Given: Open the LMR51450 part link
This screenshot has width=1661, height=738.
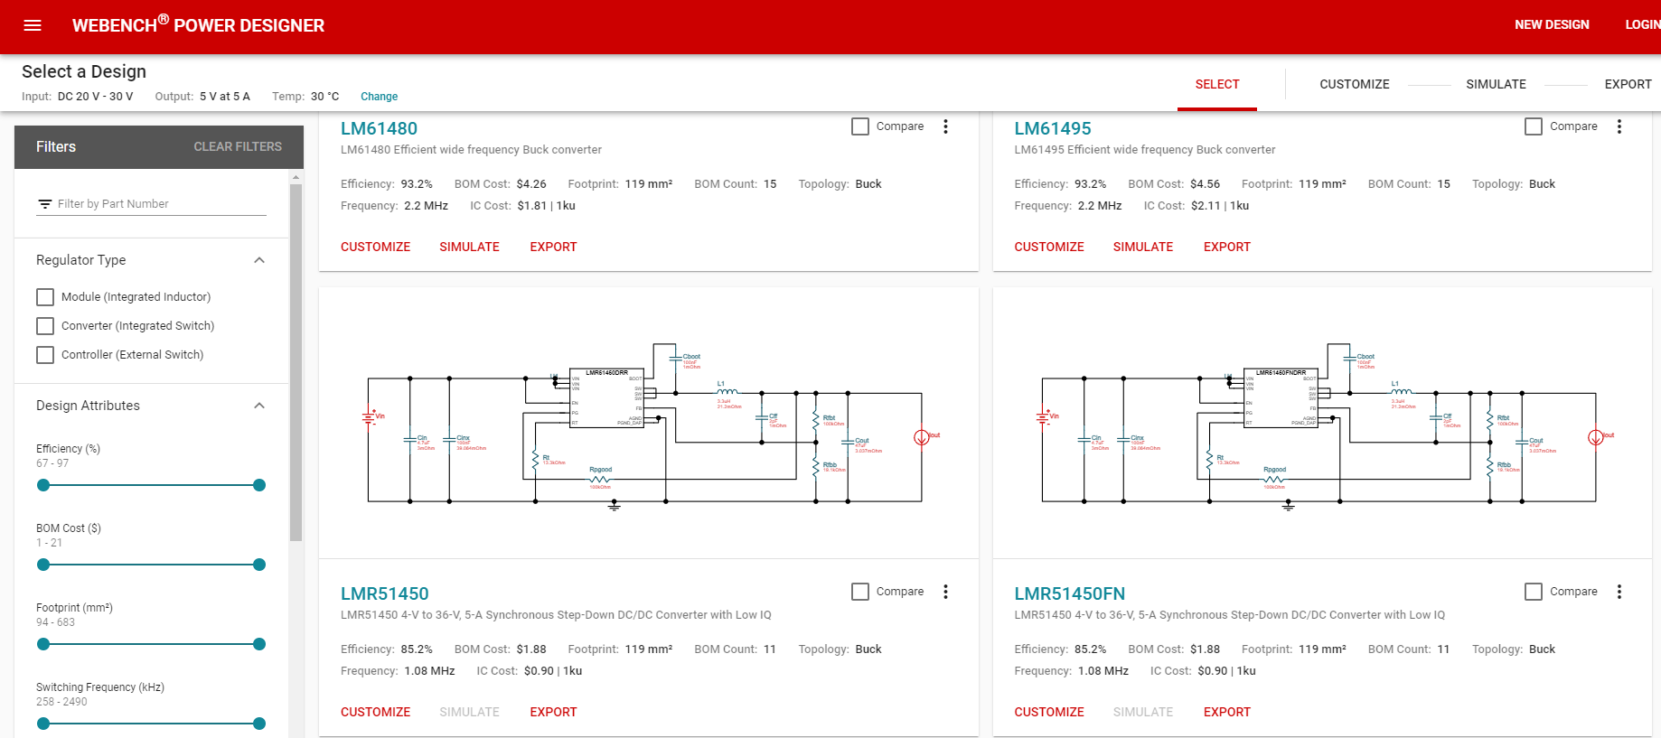Looking at the screenshot, I should click(x=384, y=593).
